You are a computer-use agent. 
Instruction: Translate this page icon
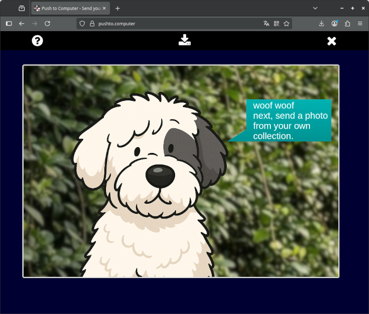tap(266, 24)
